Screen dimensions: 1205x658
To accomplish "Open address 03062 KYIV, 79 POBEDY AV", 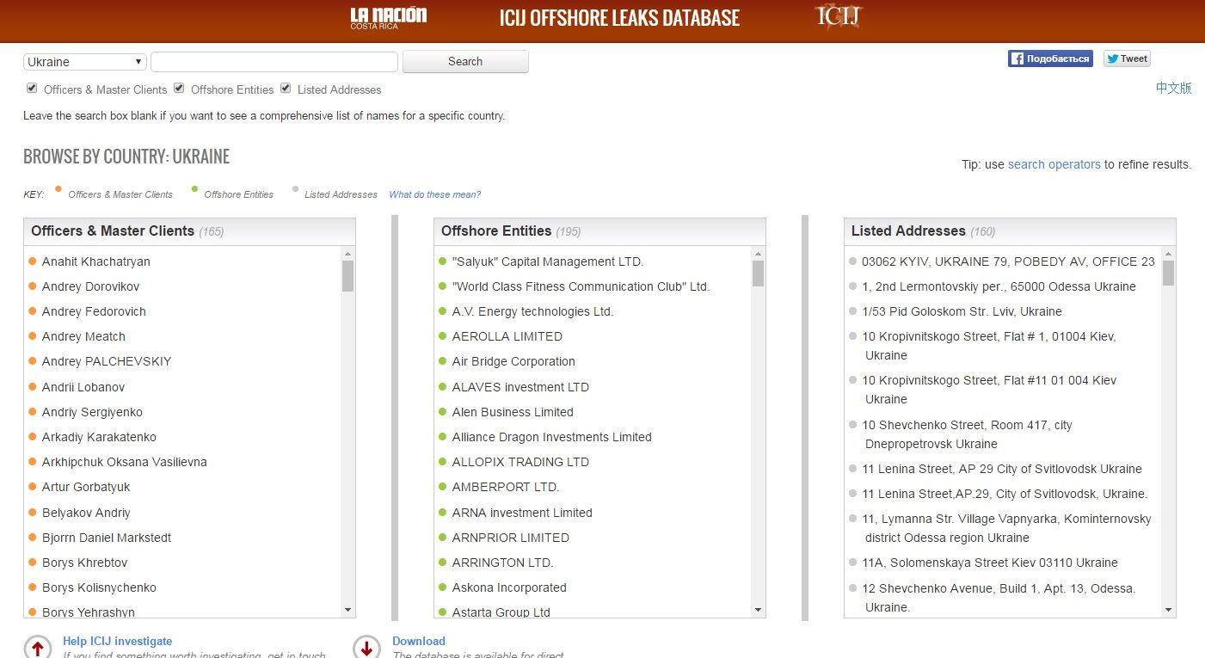I will pyautogui.click(x=1008, y=261).
